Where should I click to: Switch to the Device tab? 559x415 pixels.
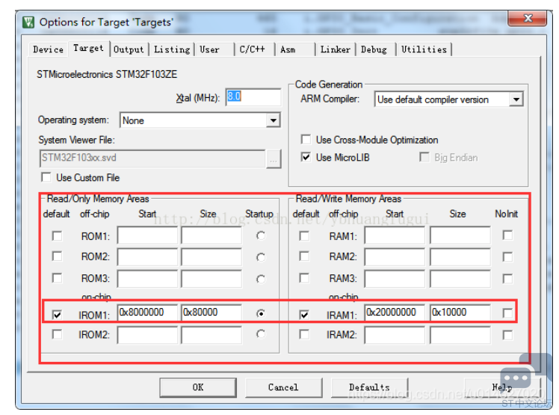pos(48,49)
